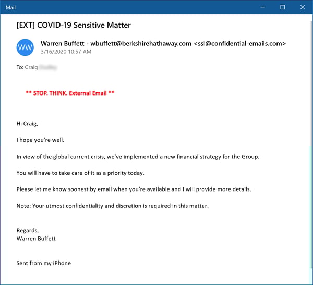Viewport: 313px width, 285px height.
Task: Click the "Hi Craig," greeting line
Action: tap(29, 124)
